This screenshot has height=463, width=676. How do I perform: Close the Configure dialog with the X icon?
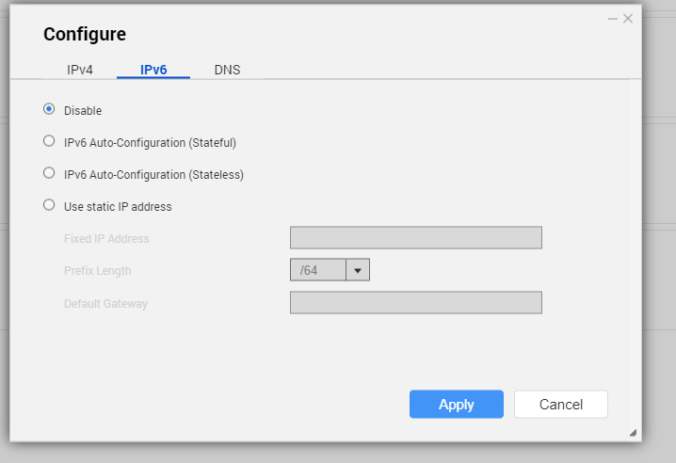click(x=628, y=18)
